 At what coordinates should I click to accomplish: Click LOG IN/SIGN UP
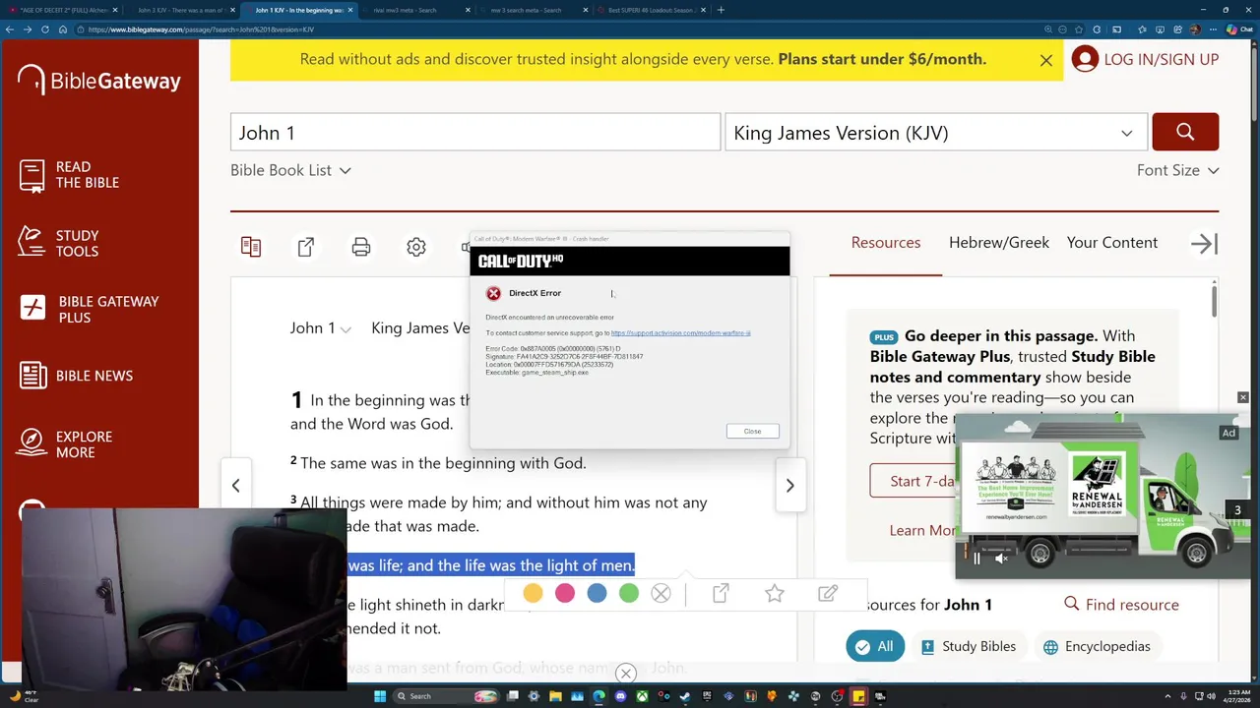coord(1161,59)
